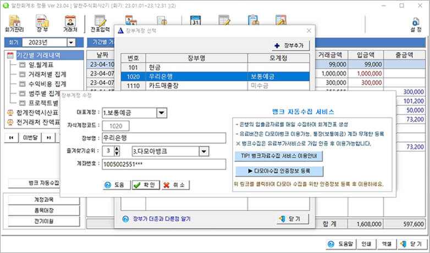430x253 pixels.
Task: Click the 미수금 cell of 카드매출장
Action: (x=279, y=86)
